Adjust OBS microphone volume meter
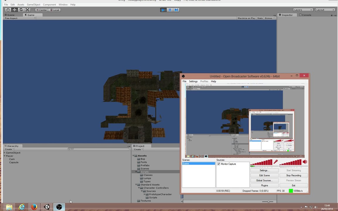Viewport: 338px width, 211px height. pyautogui.click(x=262, y=162)
